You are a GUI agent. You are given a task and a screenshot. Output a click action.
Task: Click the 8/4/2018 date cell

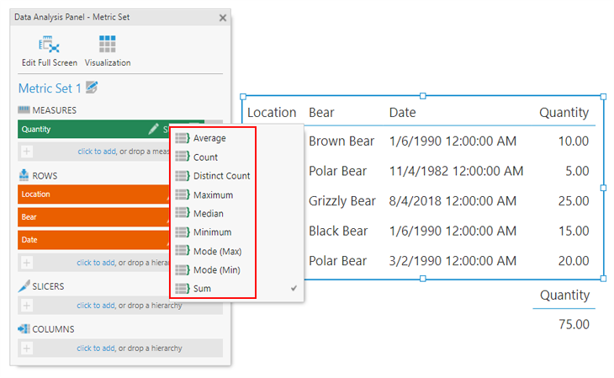(x=453, y=201)
